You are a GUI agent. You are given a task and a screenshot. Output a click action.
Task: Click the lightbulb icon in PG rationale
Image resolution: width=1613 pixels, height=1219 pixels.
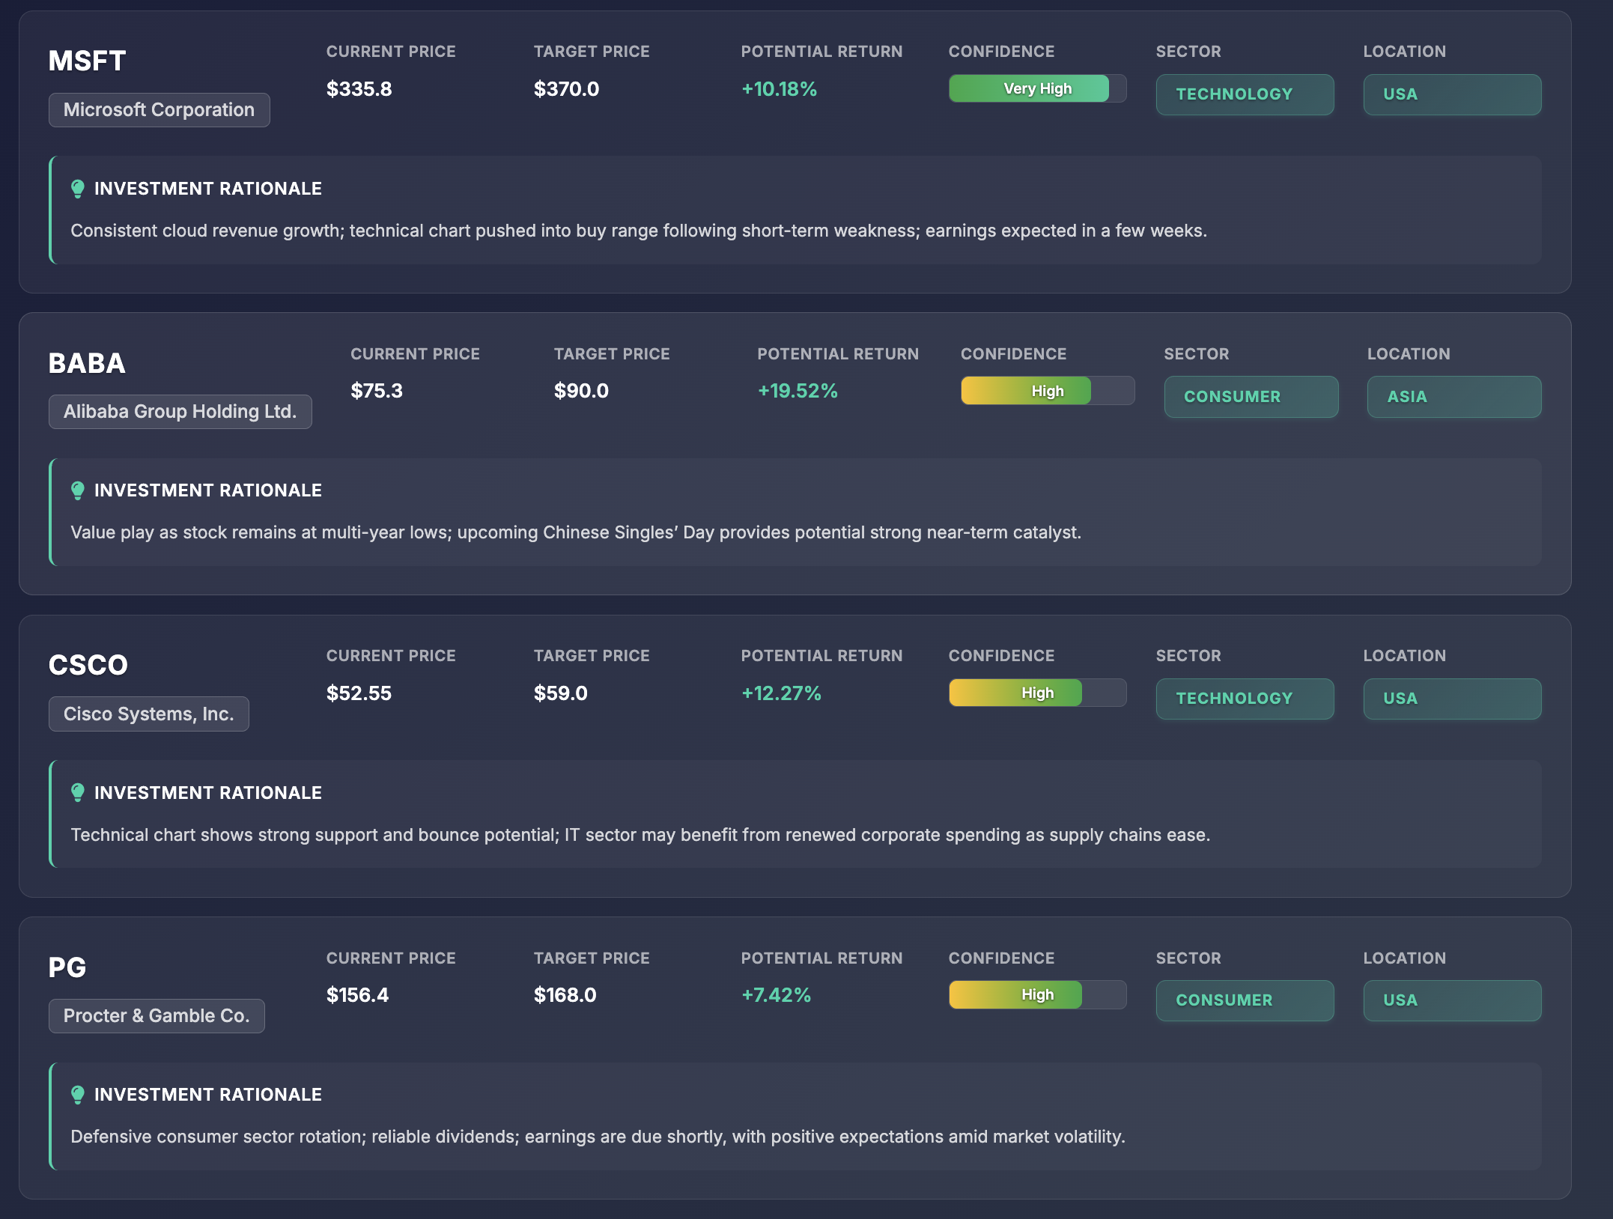(x=77, y=1094)
